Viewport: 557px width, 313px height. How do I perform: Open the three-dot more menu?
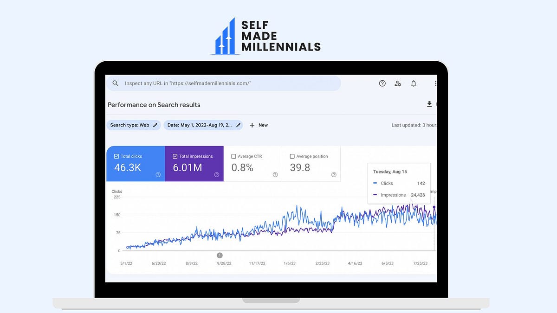[435, 83]
